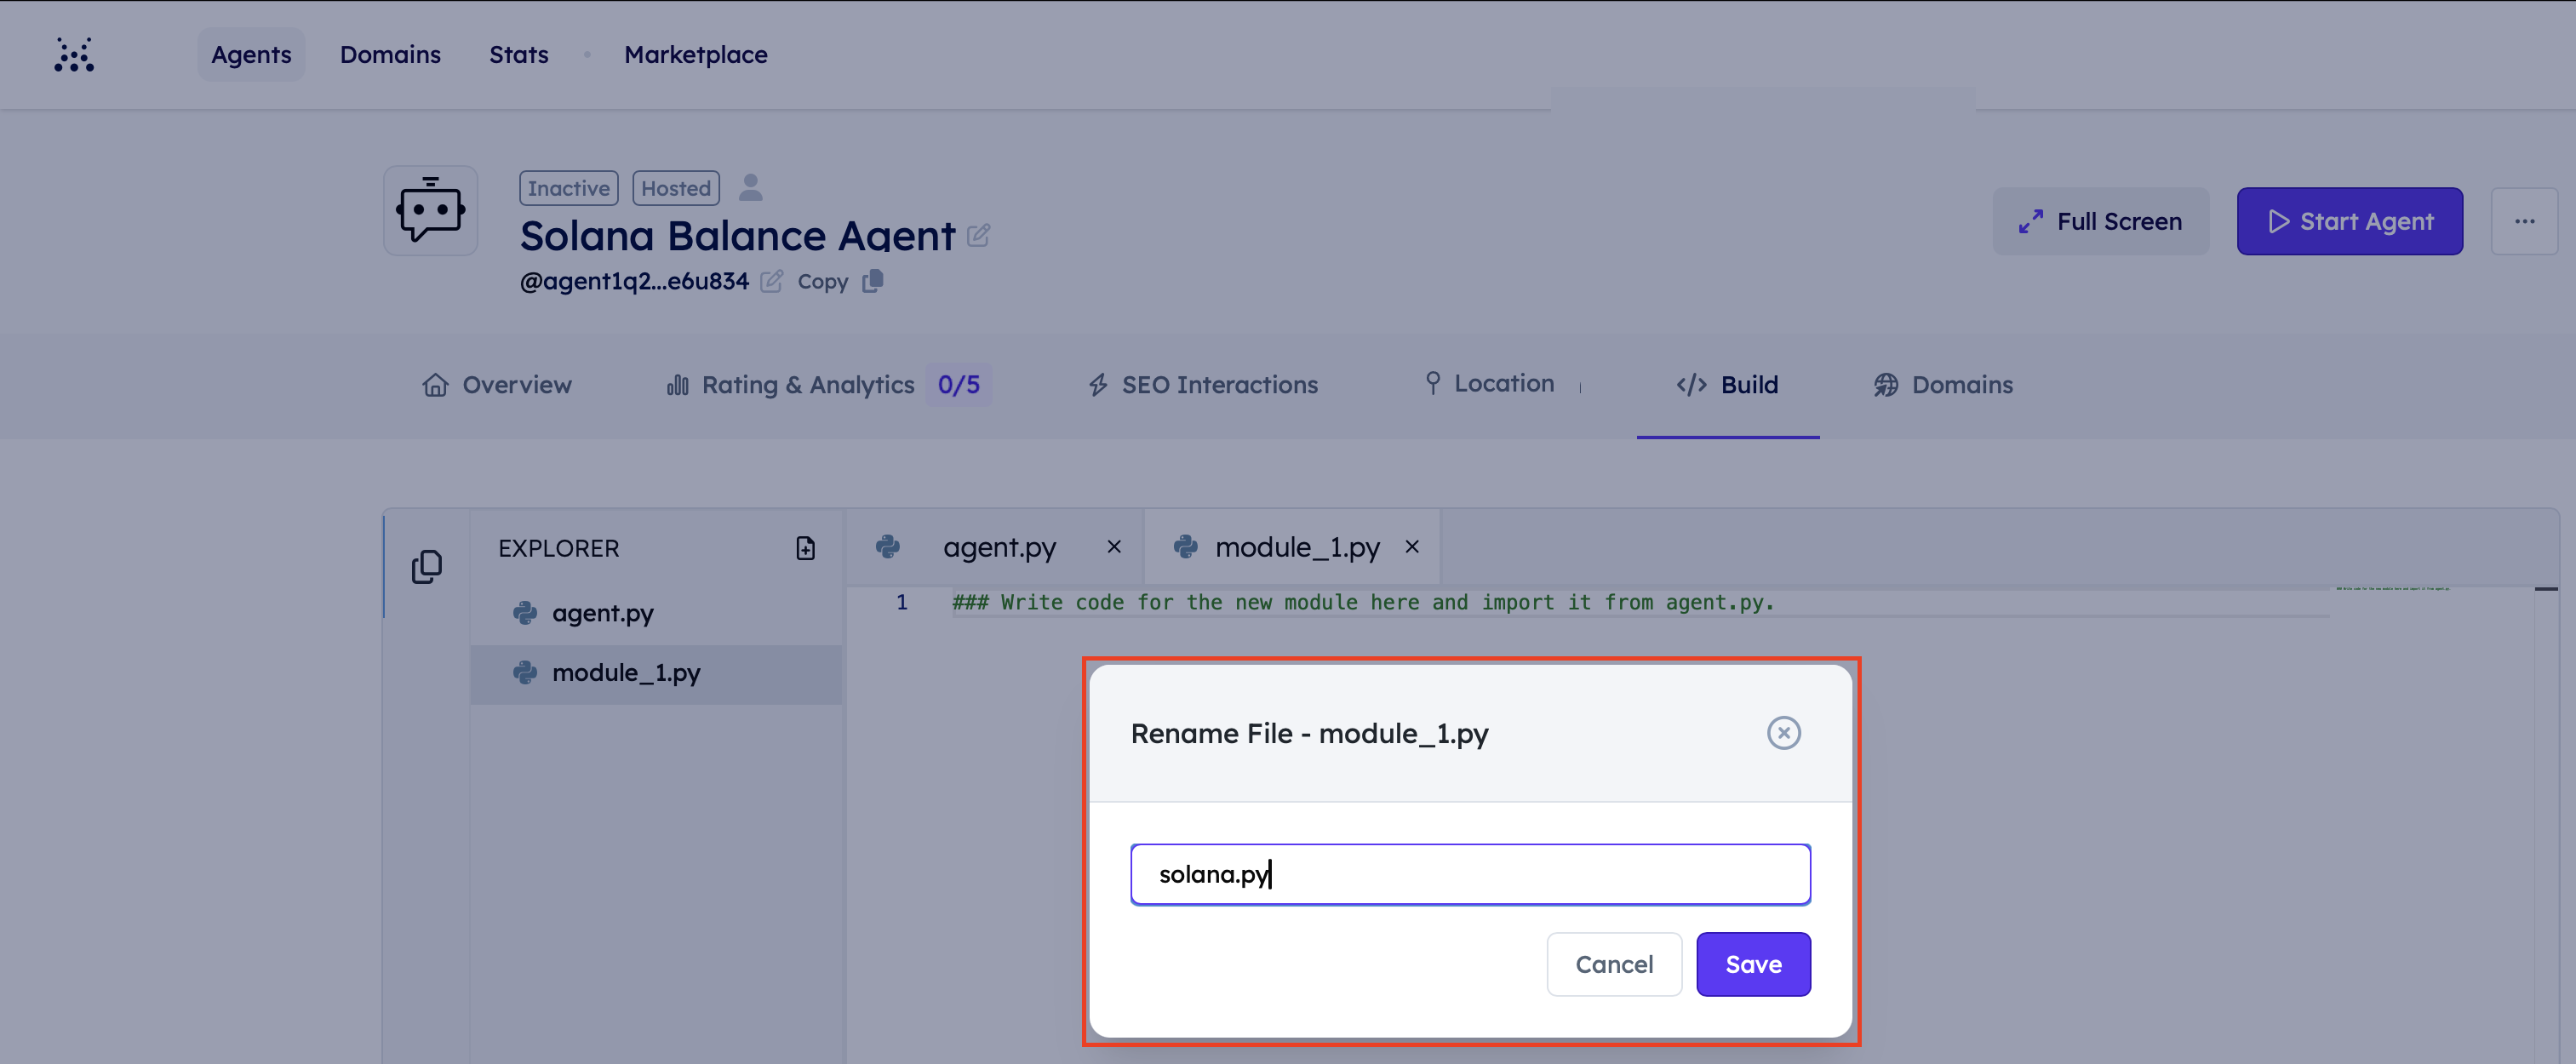The height and width of the screenshot is (1064, 2576).
Task: Open the three-dots more options menu
Action: 2524,221
